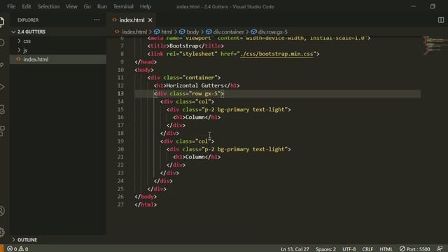Open the Run menu

tap(101, 6)
